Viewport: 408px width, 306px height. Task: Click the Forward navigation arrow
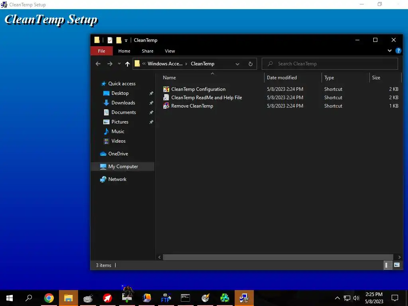pyautogui.click(x=110, y=64)
